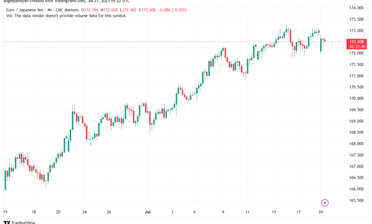
Task: Click the date 15 at the axis start
Action: click(x=5, y=212)
